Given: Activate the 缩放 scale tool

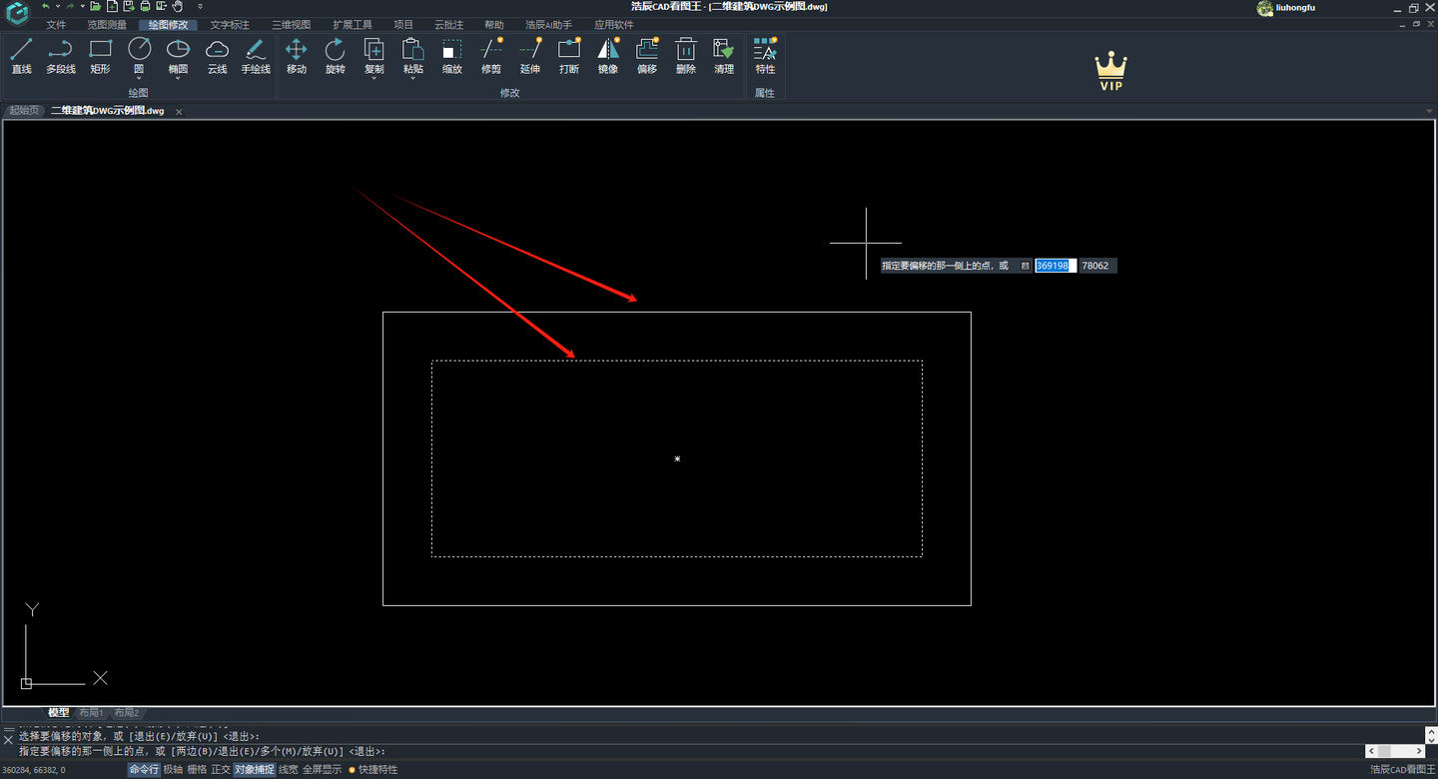Looking at the screenshot, I should click(x=452, y=56).
